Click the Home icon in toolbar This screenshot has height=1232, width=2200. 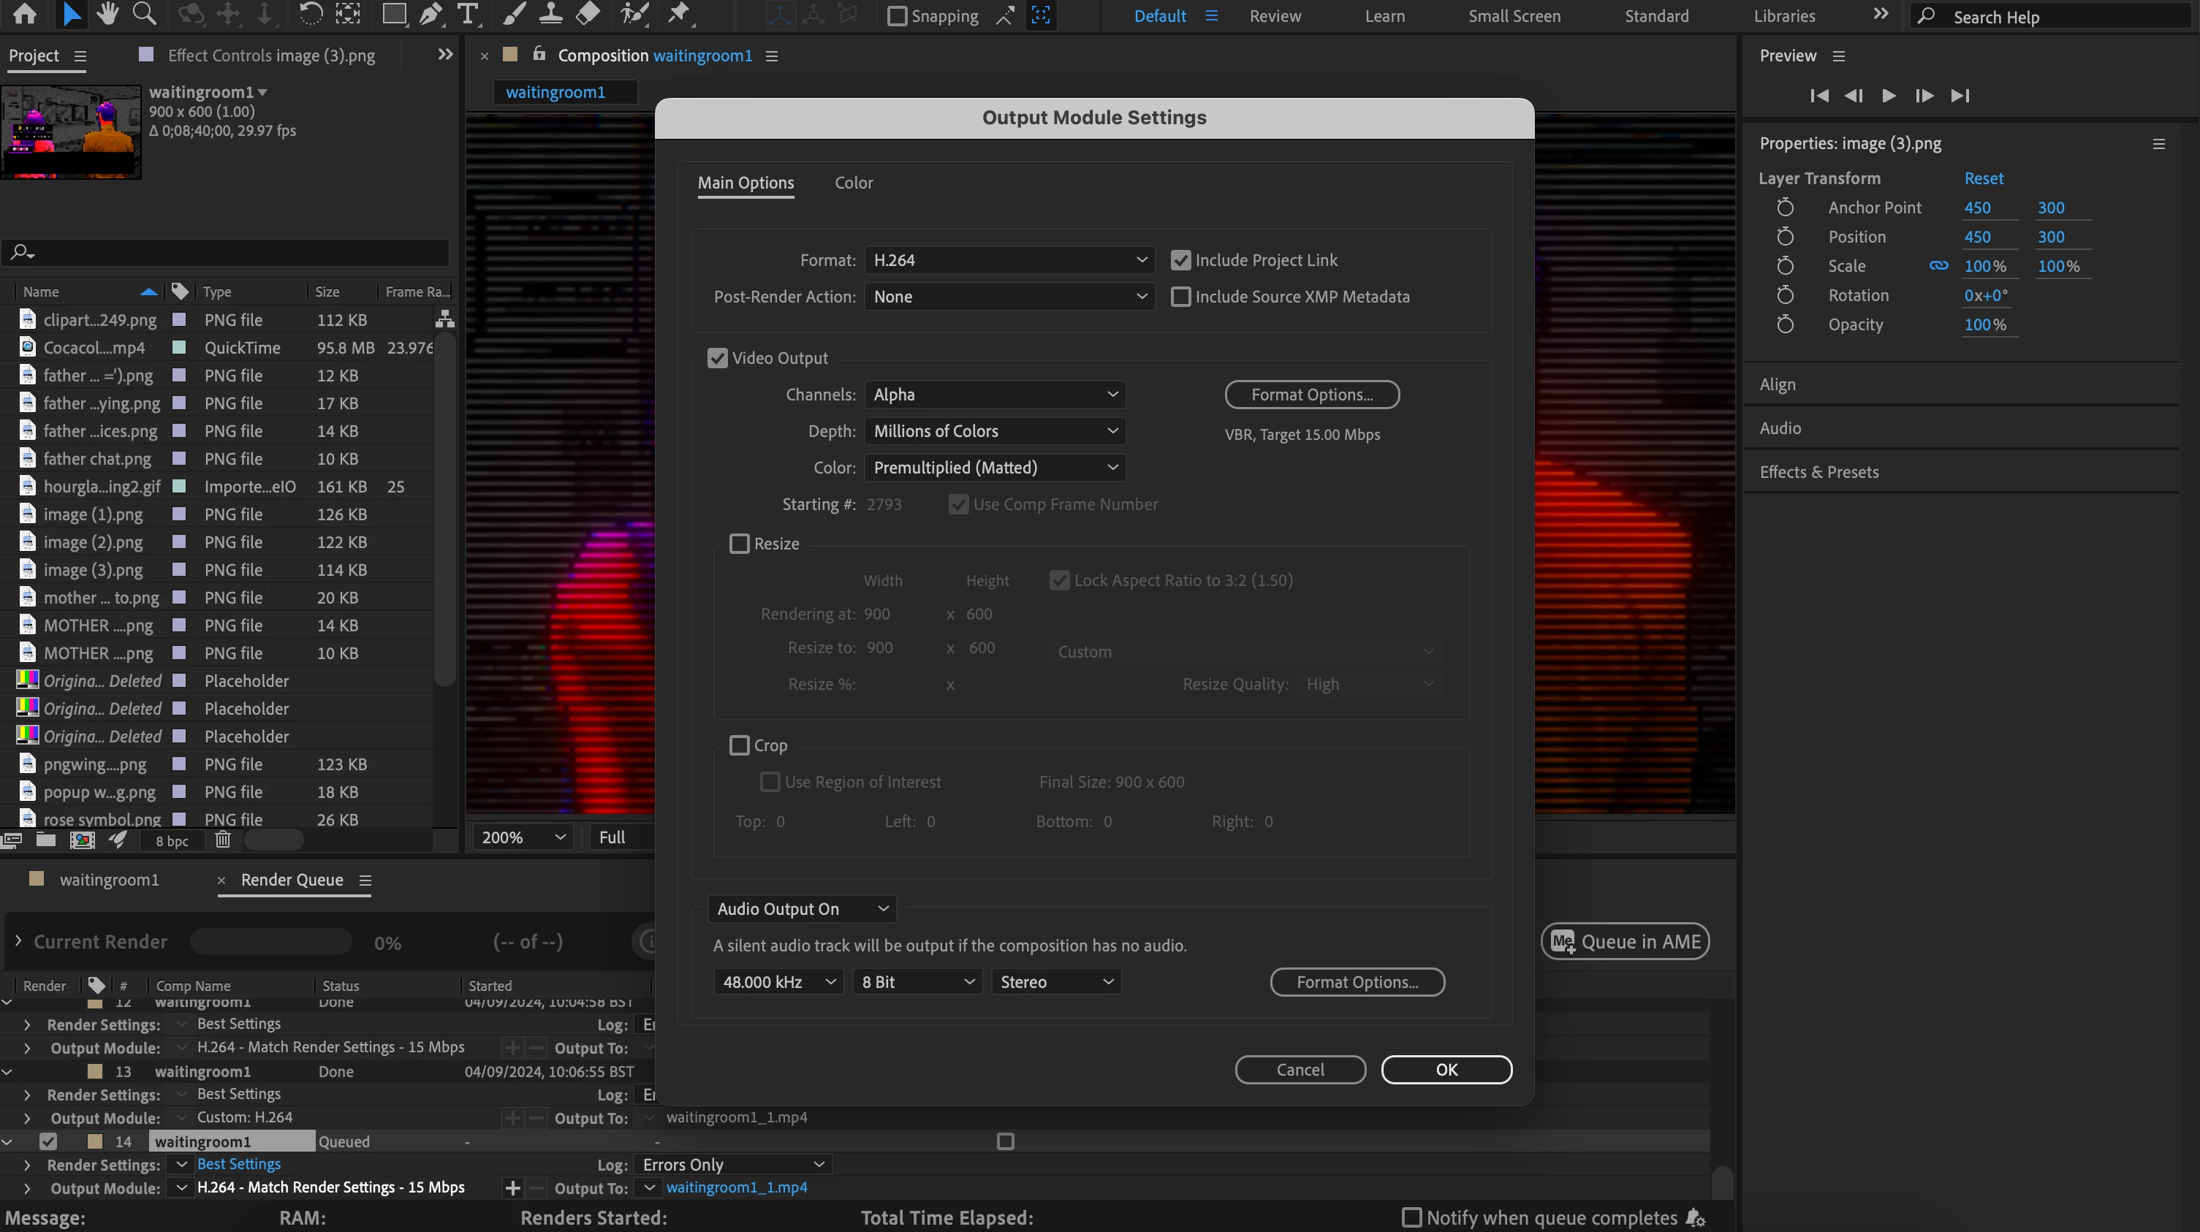pyautogui.click(x=25, y=14)
